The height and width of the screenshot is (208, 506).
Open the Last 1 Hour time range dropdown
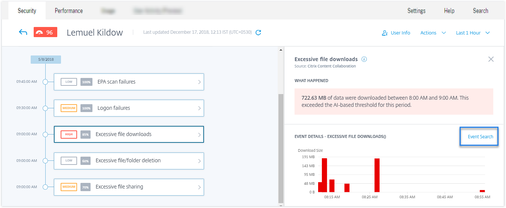473,33
